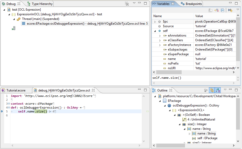Click the Remove All Terminated Launches icon
Viewport: 242px width, 149px height.
pos(127,4)
